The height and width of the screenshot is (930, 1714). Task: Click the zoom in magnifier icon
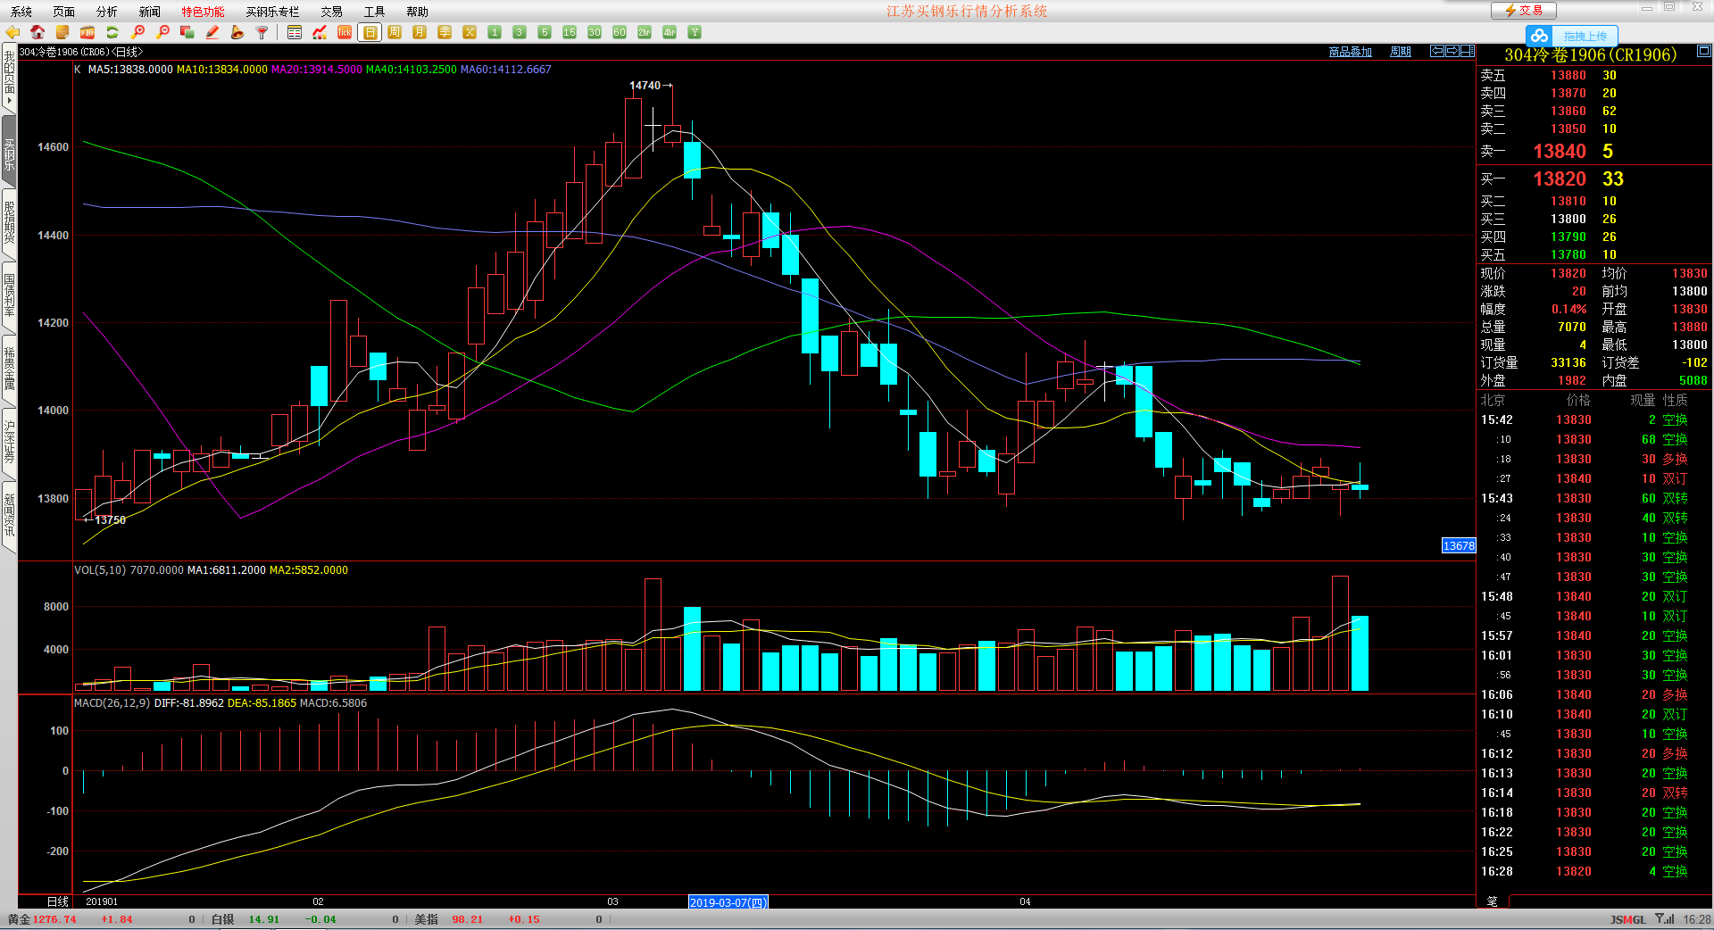(x=137, y=33)
